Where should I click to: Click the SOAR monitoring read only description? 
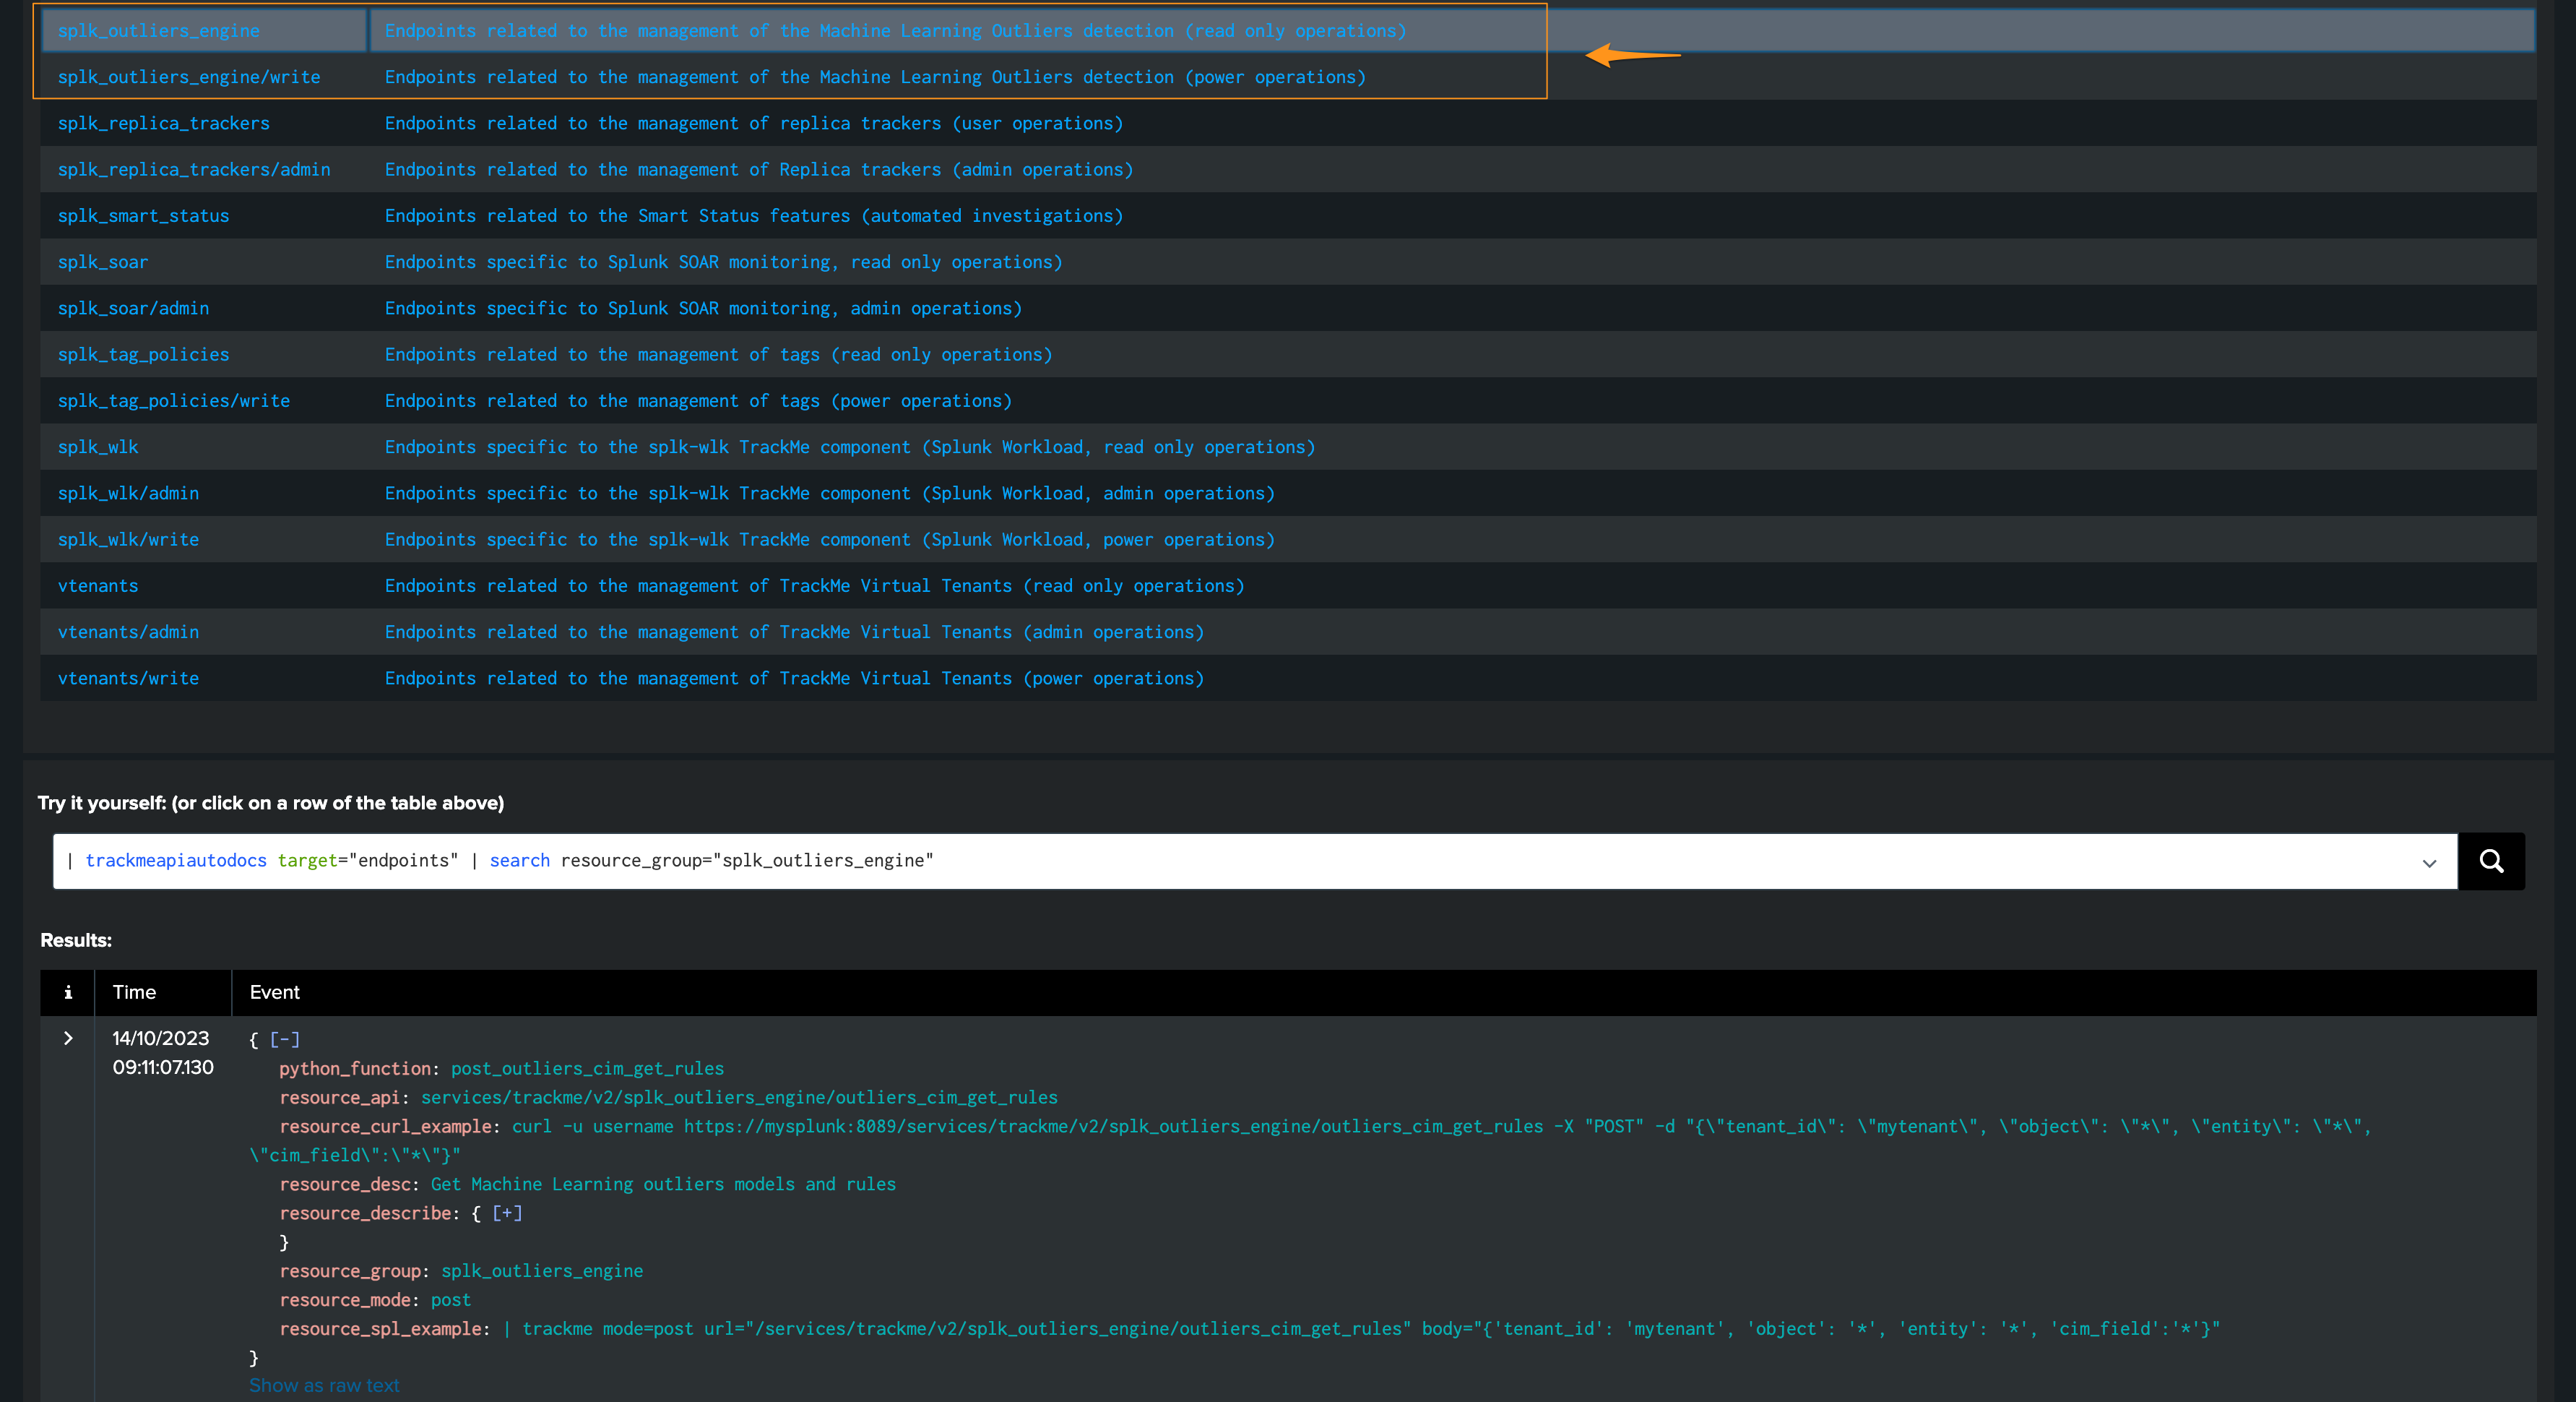tap(724, 262)
